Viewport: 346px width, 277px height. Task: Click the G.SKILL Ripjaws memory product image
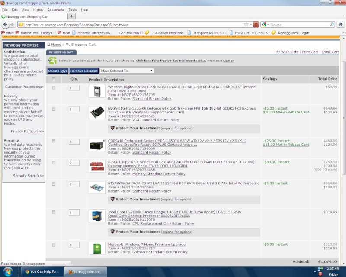coord(97,166)
